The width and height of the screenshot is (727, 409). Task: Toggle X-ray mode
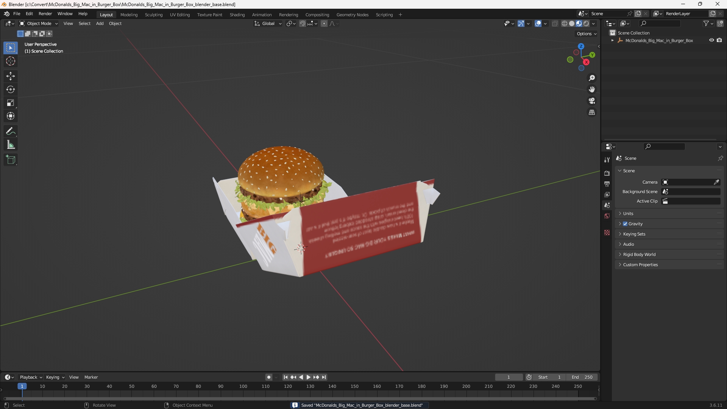click(555, 23)
